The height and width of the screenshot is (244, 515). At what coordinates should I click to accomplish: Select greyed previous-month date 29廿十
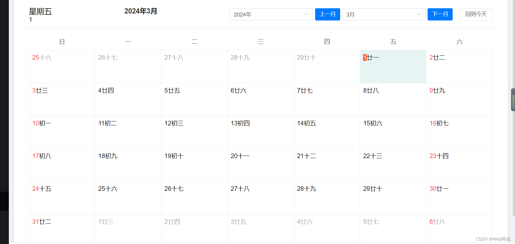327,66
